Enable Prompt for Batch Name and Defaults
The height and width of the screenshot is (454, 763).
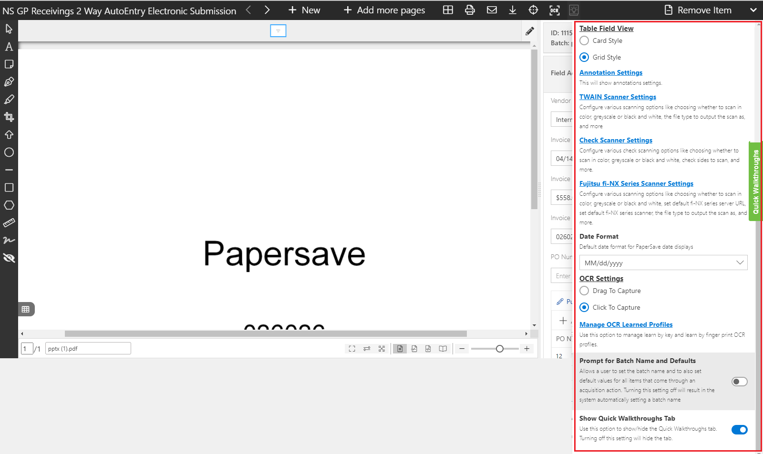point(739,382)
